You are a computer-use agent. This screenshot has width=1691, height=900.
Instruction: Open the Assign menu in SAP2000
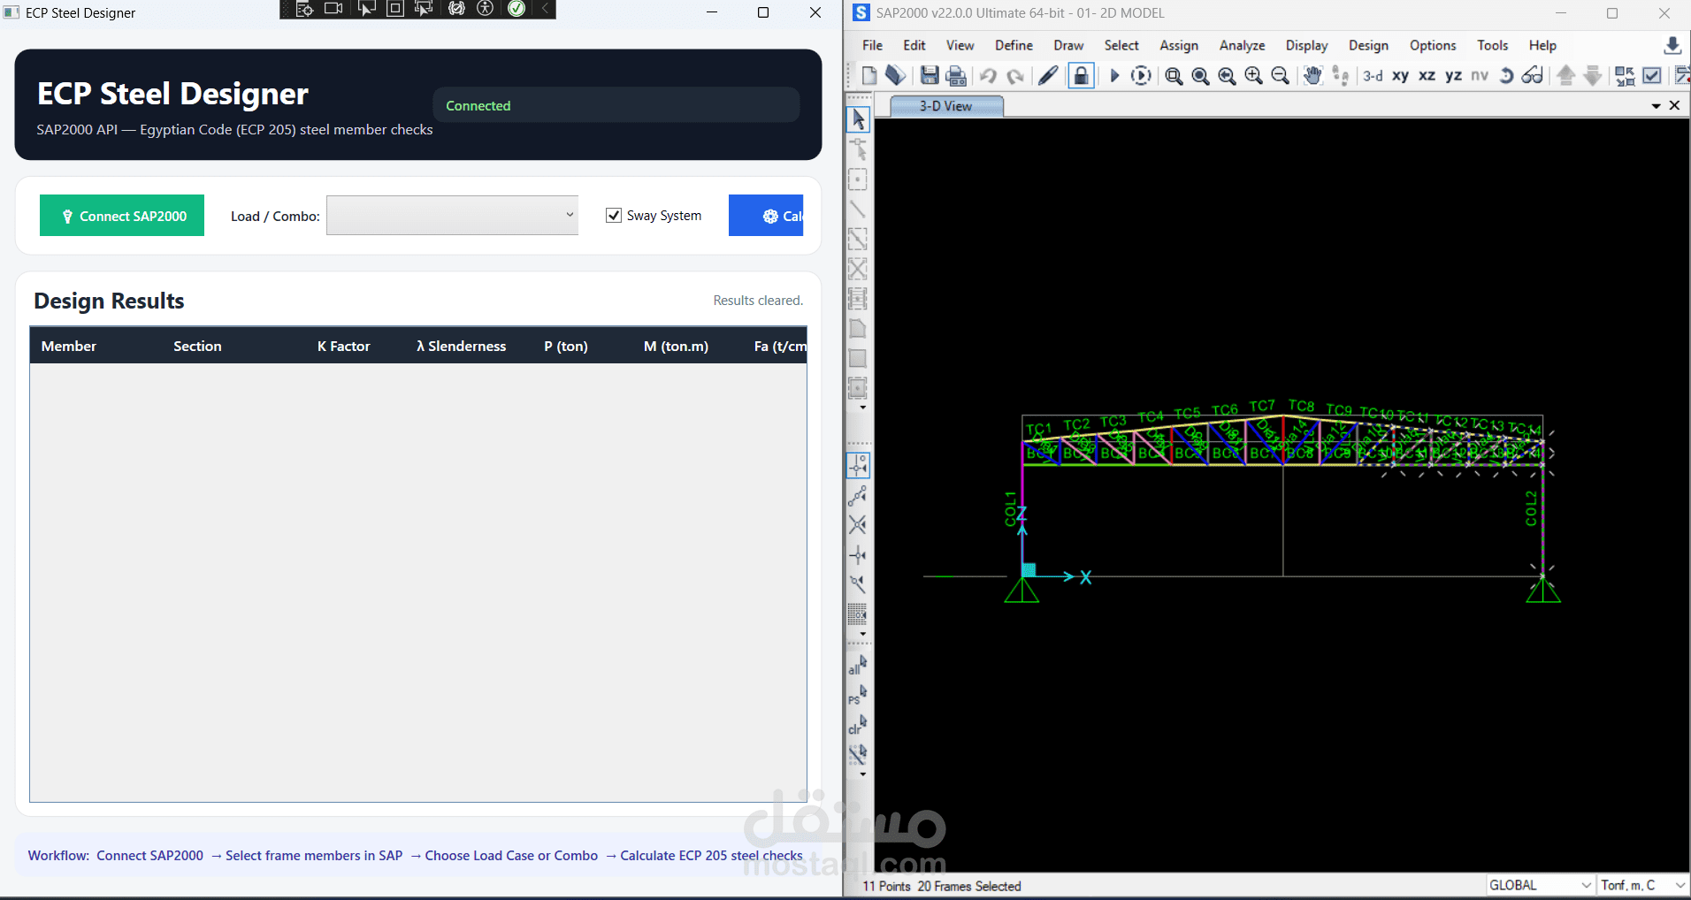tap(1179, 45)
